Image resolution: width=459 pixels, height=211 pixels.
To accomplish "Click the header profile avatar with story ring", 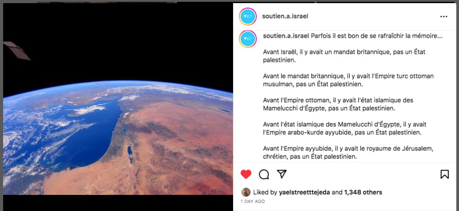I will 247,17.
